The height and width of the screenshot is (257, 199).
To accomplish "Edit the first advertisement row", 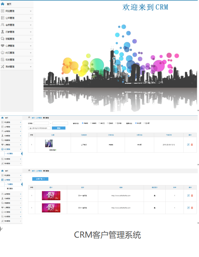I will pos(188,195).
